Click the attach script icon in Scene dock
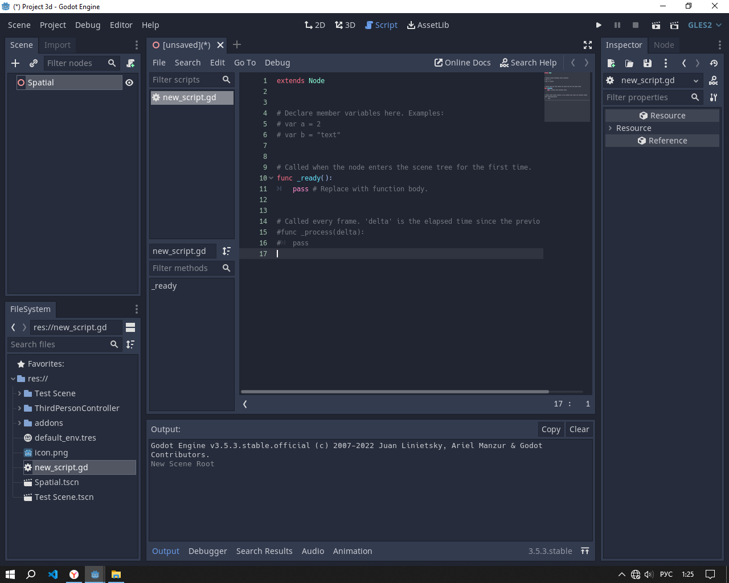 (x=130, y=63)
